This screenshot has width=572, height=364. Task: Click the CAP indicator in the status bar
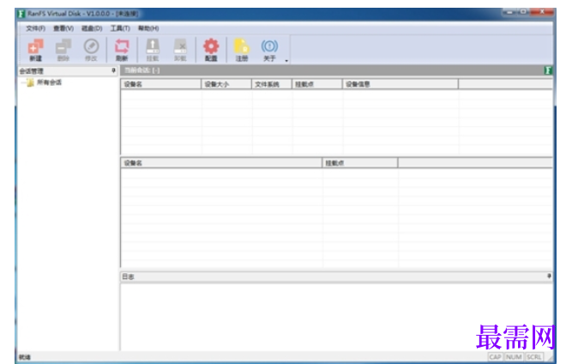pyautogui.click(x=495, y=356)
